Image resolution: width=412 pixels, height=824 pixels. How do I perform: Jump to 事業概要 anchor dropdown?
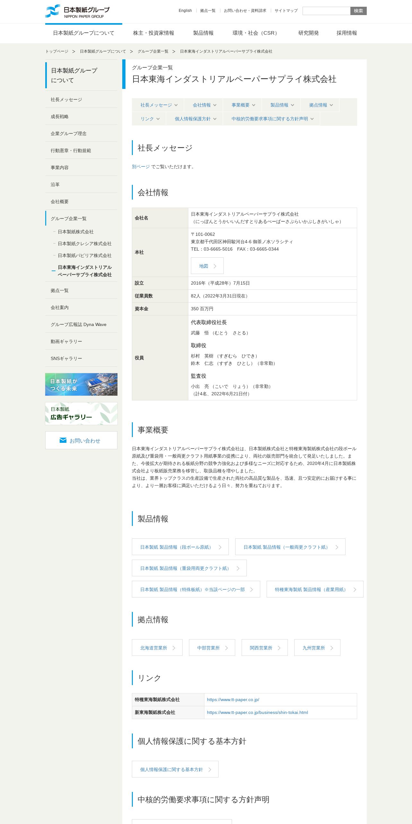coord(243,105)
